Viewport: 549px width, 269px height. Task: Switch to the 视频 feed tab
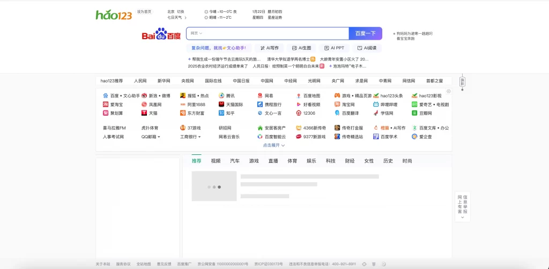[x=216, y=161]
